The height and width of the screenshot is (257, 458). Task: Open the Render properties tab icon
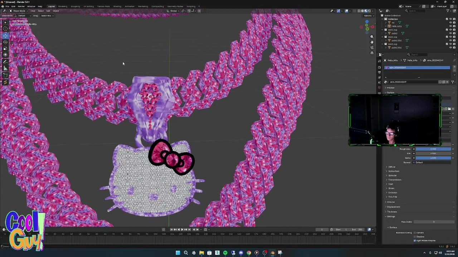379,67
